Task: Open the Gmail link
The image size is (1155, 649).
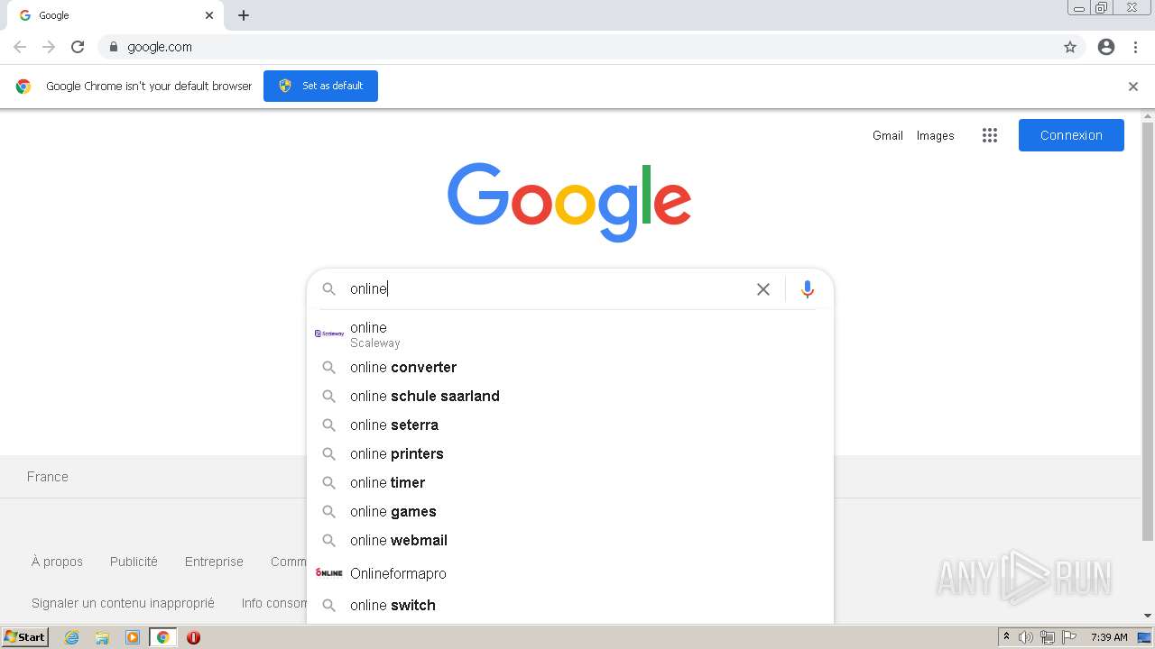Action: click(888, 135)
